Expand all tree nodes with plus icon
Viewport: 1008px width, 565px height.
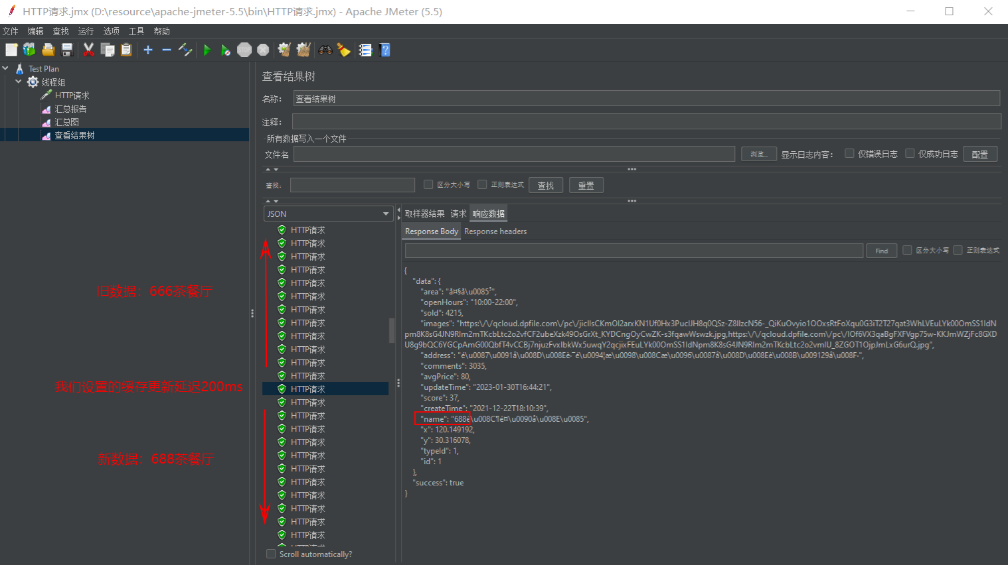(x=148, y=50)
